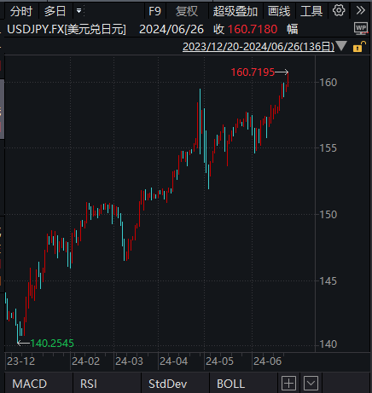Click the 140 price axis label
Viewport: 372px width, 393px height.
point(328,344)
